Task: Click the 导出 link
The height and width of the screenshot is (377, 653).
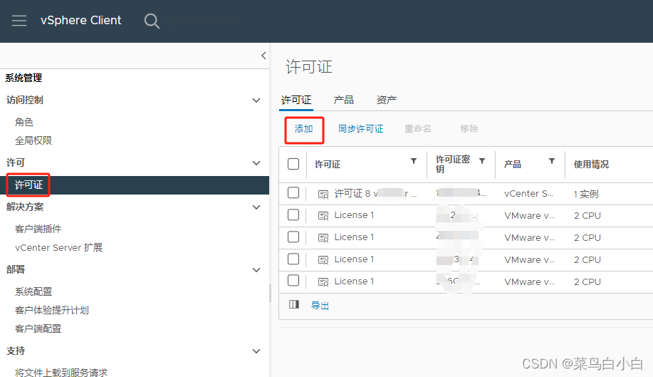Action: click(x=320, y=305)
